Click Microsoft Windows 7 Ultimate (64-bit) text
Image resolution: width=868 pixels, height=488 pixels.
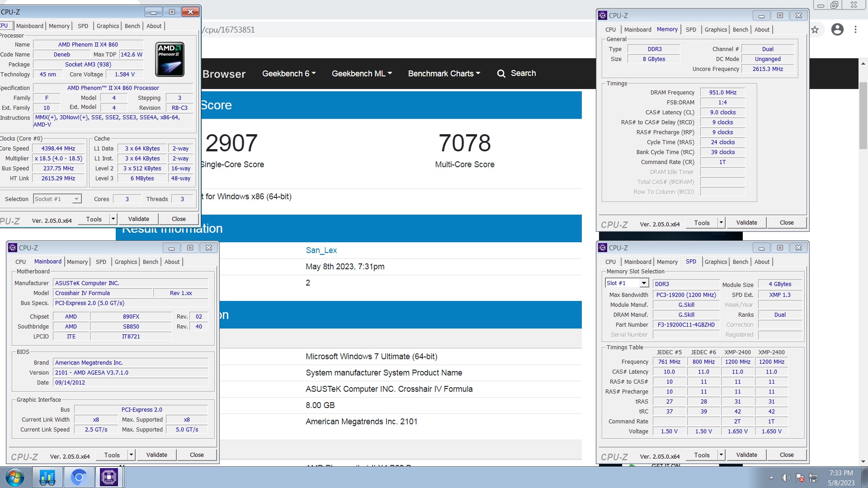371,357
